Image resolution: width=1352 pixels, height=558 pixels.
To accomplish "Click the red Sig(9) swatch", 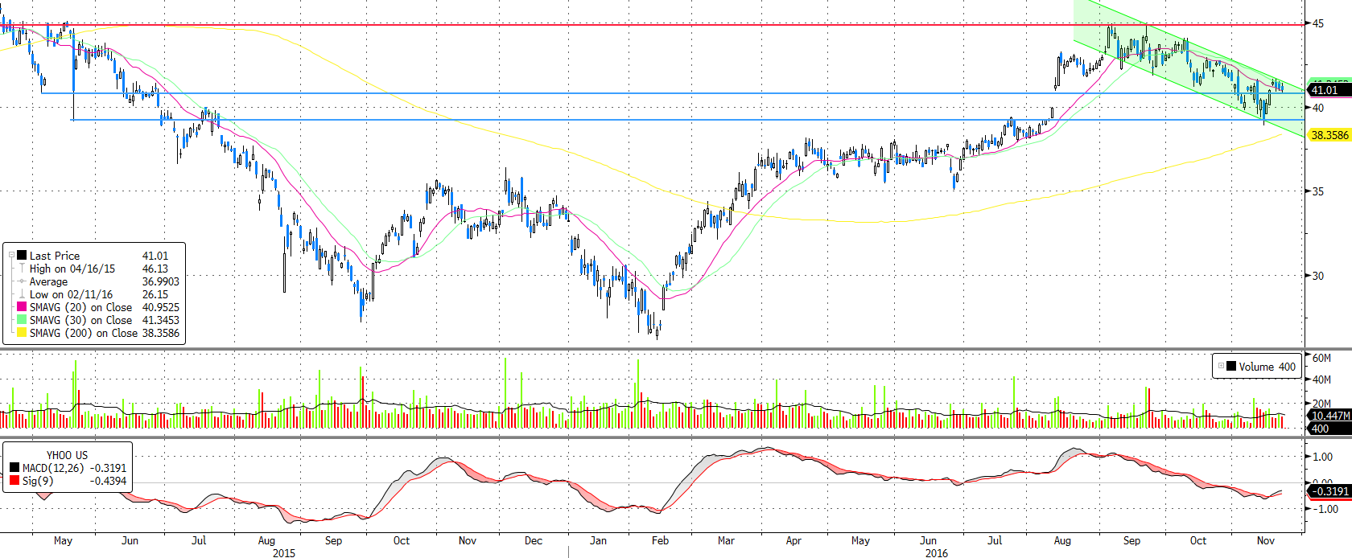I will click(x=14, y=481).
